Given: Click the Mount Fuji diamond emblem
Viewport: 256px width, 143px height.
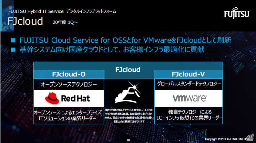Looking at the screenshot, I should (x=128, y=92).
